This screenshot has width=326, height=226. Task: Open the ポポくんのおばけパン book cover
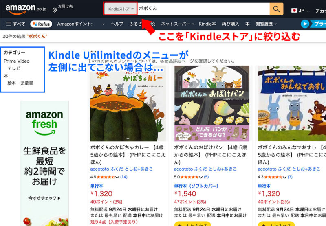tap(212, 103)
